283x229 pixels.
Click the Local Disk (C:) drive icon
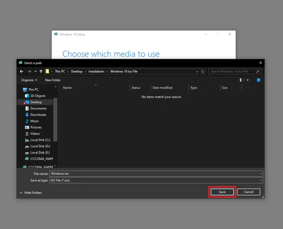pyautogui.click(x=27, y=140)
